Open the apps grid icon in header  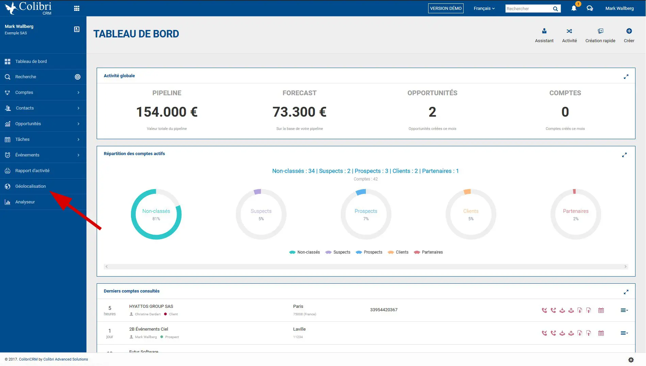pos(77,9)
